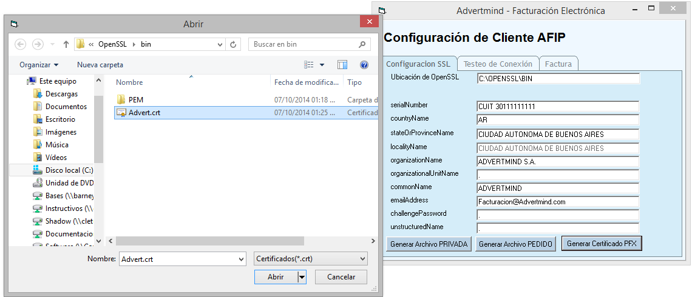This screenshot has width=692, height=297.
Task: Switch to the Configuracion SSL tab
Action: click(x=418, y=64)
